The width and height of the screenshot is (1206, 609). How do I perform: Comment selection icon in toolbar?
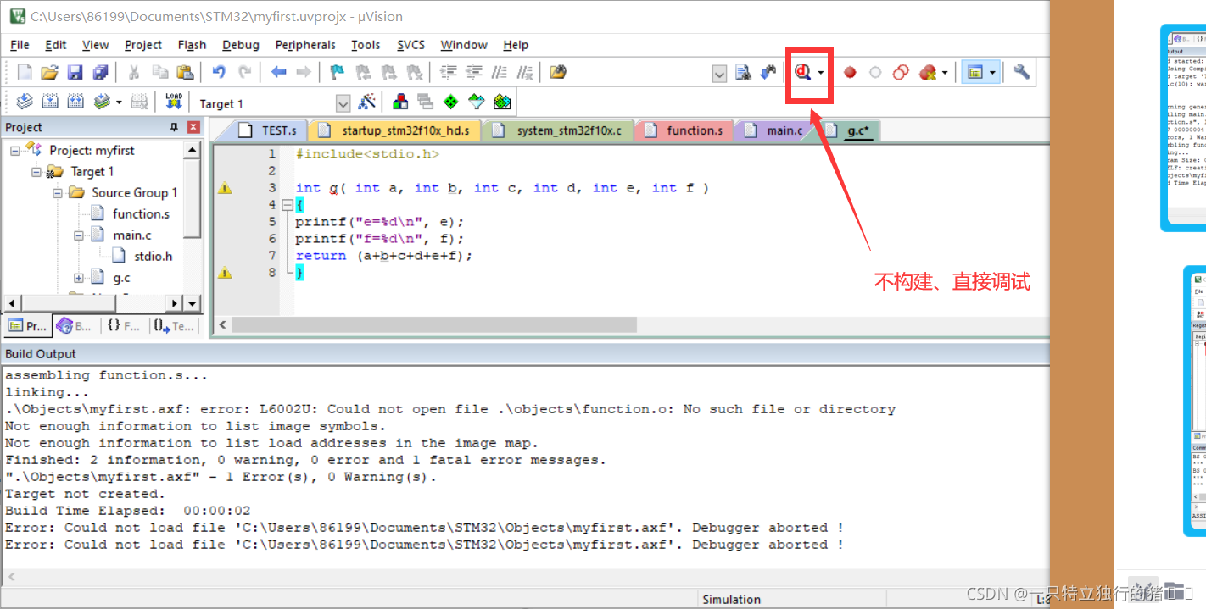click(500, 72)
